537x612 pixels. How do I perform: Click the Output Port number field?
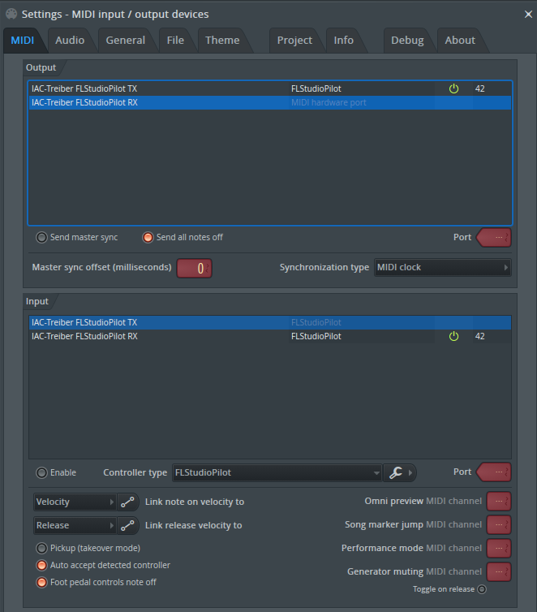494,237
